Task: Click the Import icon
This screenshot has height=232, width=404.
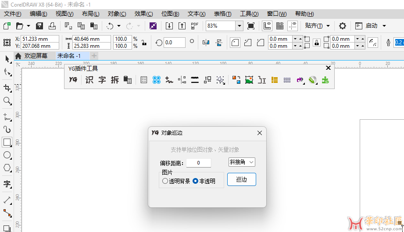Action: coord(169,26)
